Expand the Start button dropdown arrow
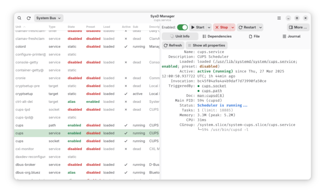The width and height of the screenshot is (325, 195). click(x=209, y=27)
